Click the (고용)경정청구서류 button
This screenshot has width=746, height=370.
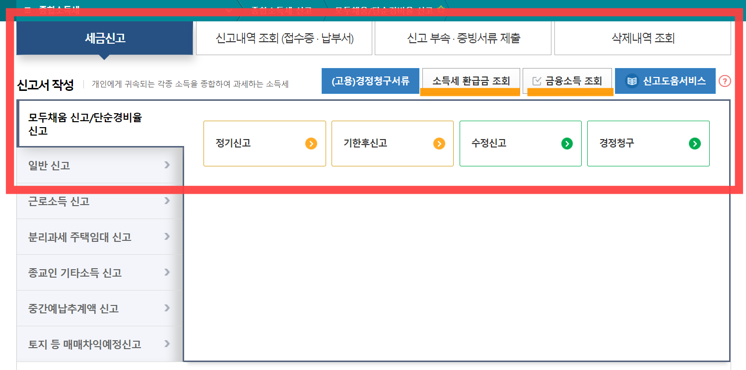pos(370,80)
